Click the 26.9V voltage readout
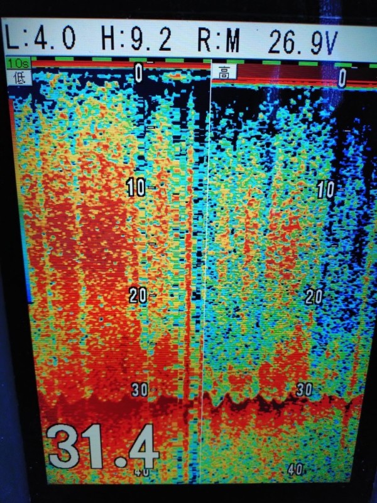Screen dimensions: 377x503 302,41
